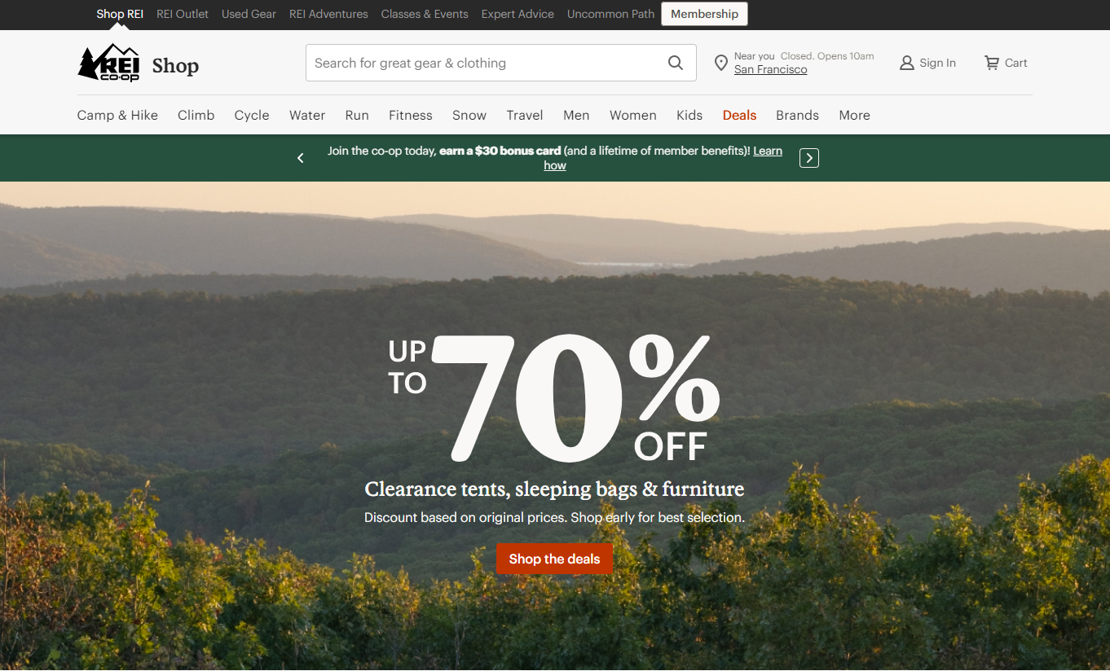The image size is (1110, 671).
Task: Show previous promo banner message
Action: click(301, 158)
